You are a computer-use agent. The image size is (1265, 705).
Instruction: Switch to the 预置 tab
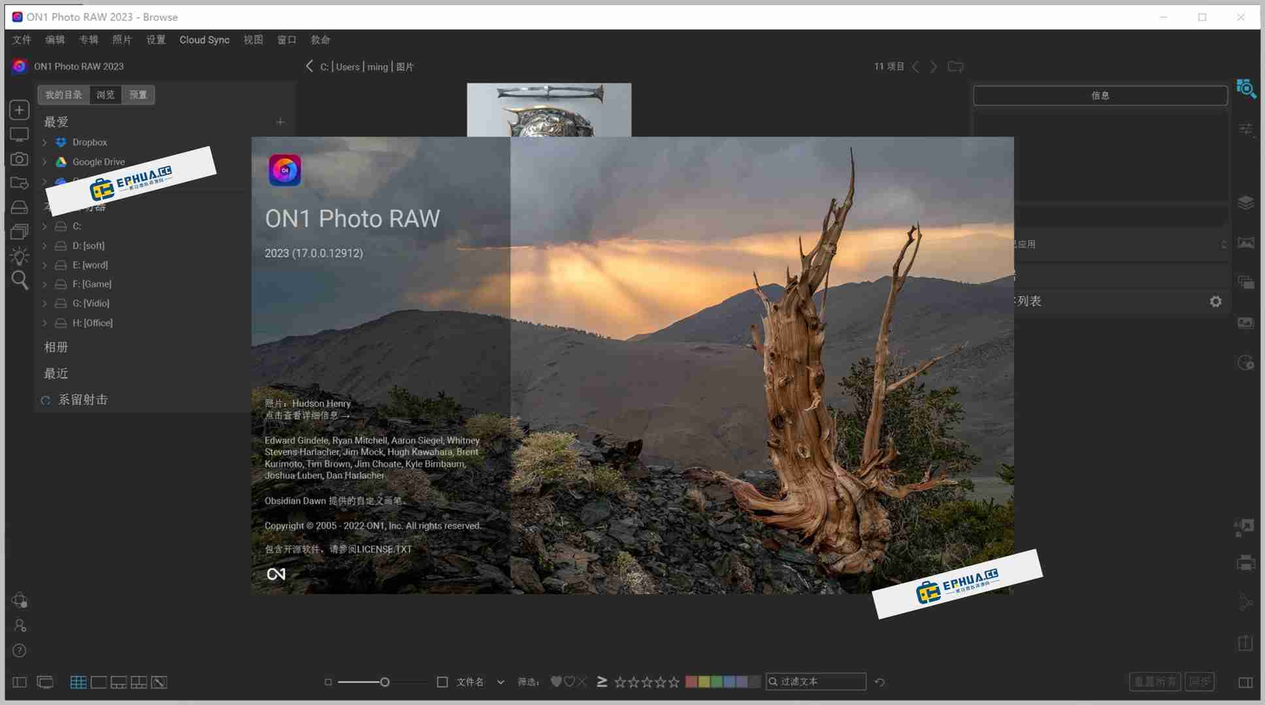click(x=138, y=95)
